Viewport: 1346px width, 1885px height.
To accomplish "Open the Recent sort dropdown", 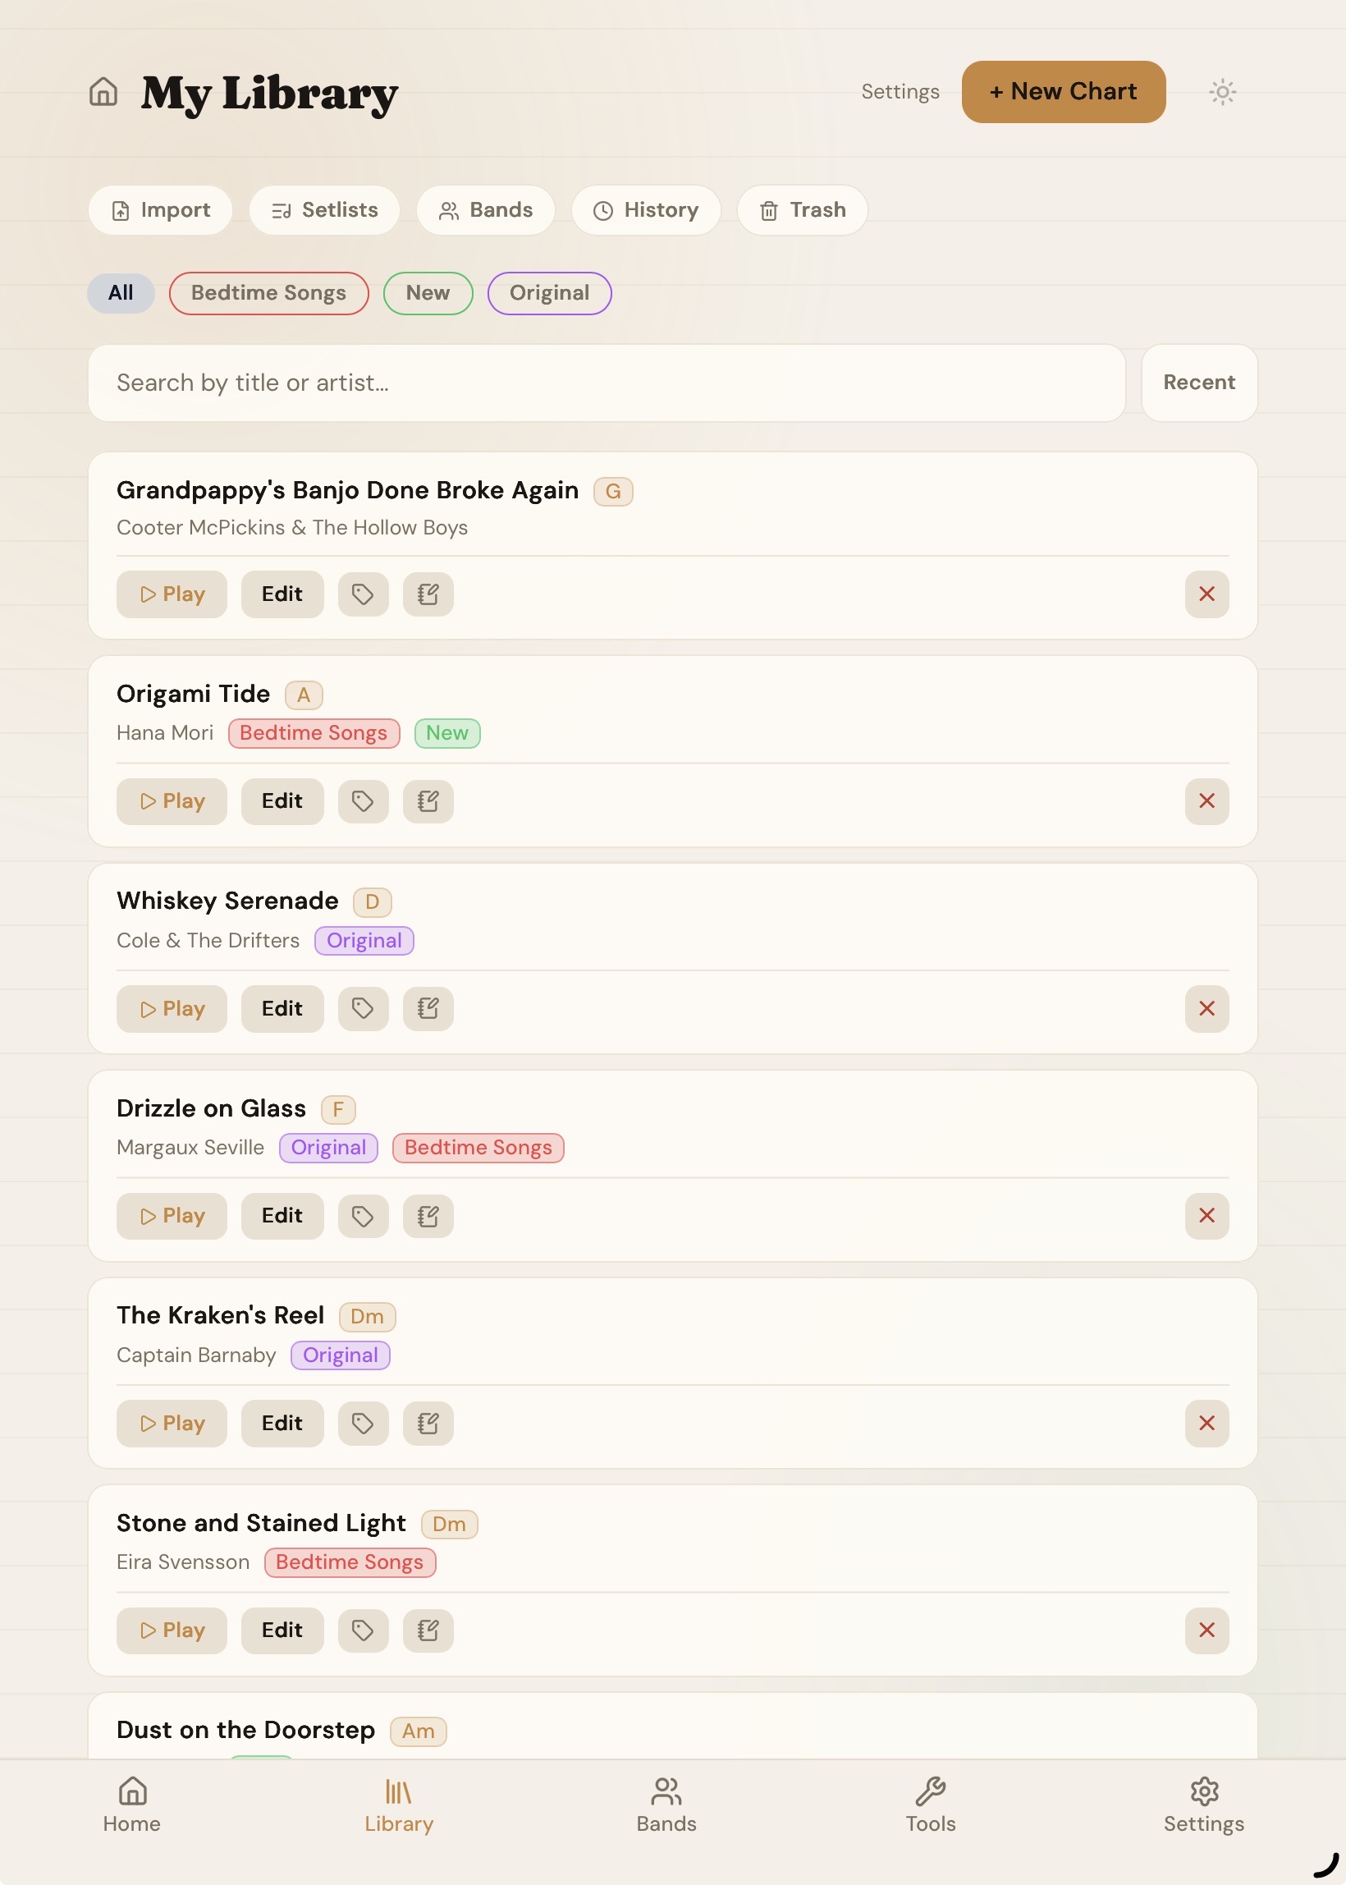I will 1198,382.
